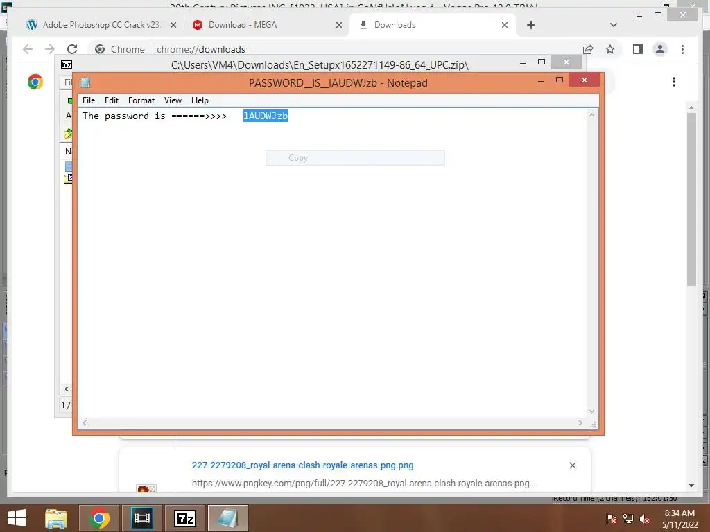This screenshot has width=710, height=532.
Task: Click the Copy context menu item
Action: coord(355,158)
